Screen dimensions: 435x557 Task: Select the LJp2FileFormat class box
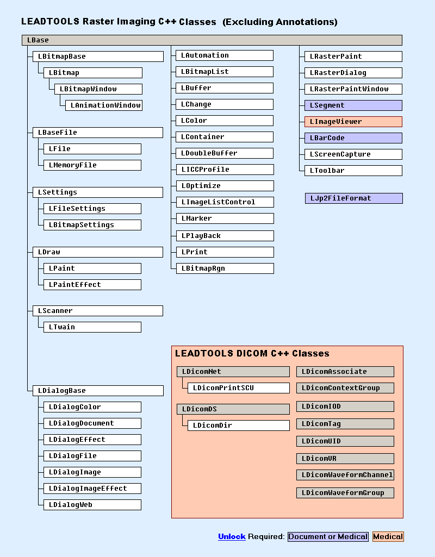tap(354, 198)
